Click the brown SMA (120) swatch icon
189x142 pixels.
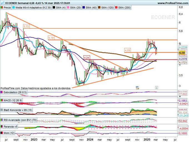coord(99,8)
